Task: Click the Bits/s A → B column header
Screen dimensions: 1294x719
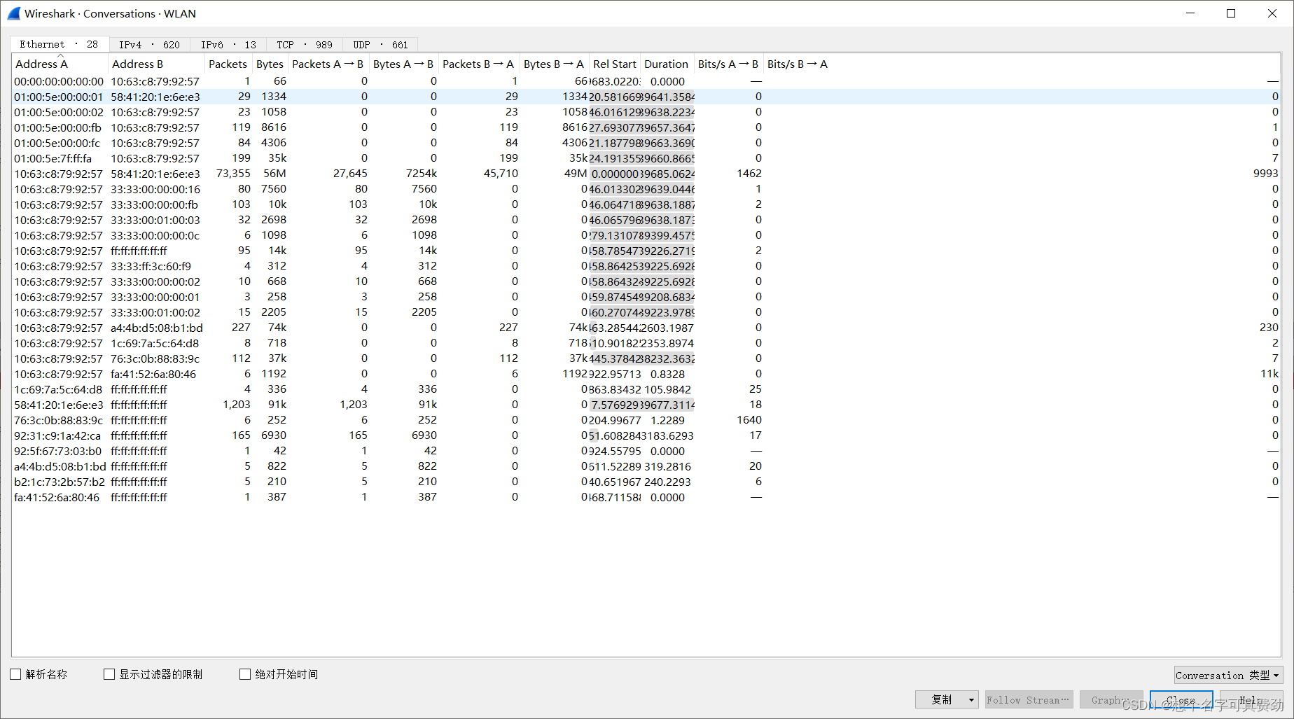Action: click(x=728, y=64)
